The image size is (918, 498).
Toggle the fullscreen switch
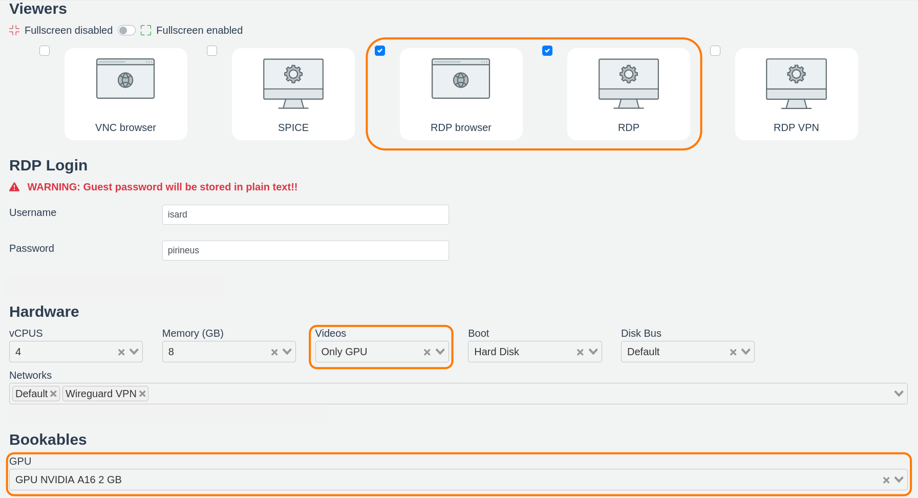tap(126, 30)
